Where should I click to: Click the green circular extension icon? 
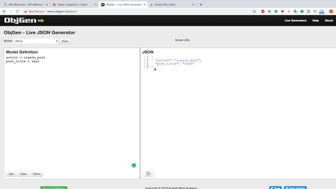point(276,12)
